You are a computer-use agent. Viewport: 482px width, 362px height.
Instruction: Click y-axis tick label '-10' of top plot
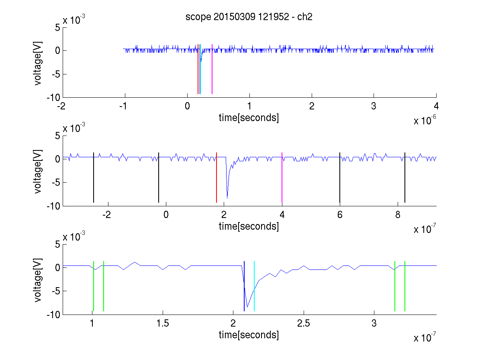pyautogui.click(x=54, y=97)
